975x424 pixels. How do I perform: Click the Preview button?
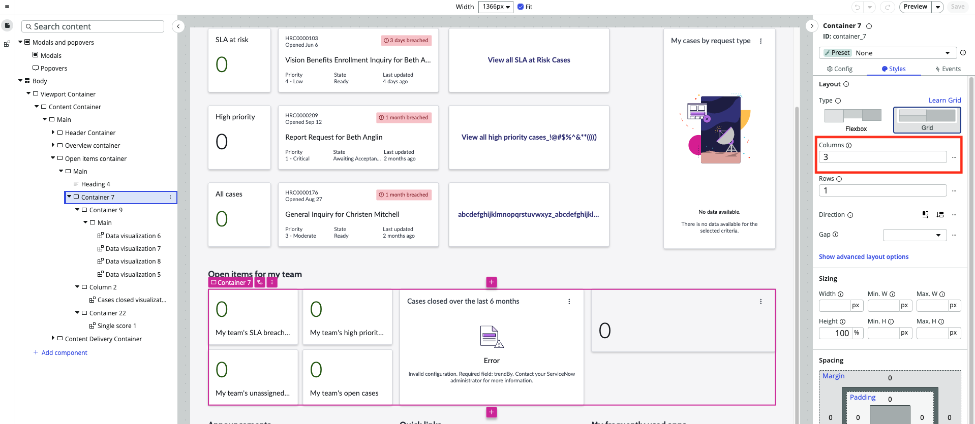tap(916, 7)
